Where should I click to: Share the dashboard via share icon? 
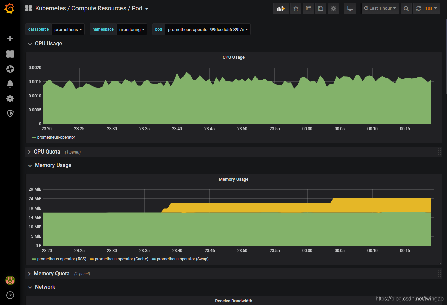tap(308, 8)
